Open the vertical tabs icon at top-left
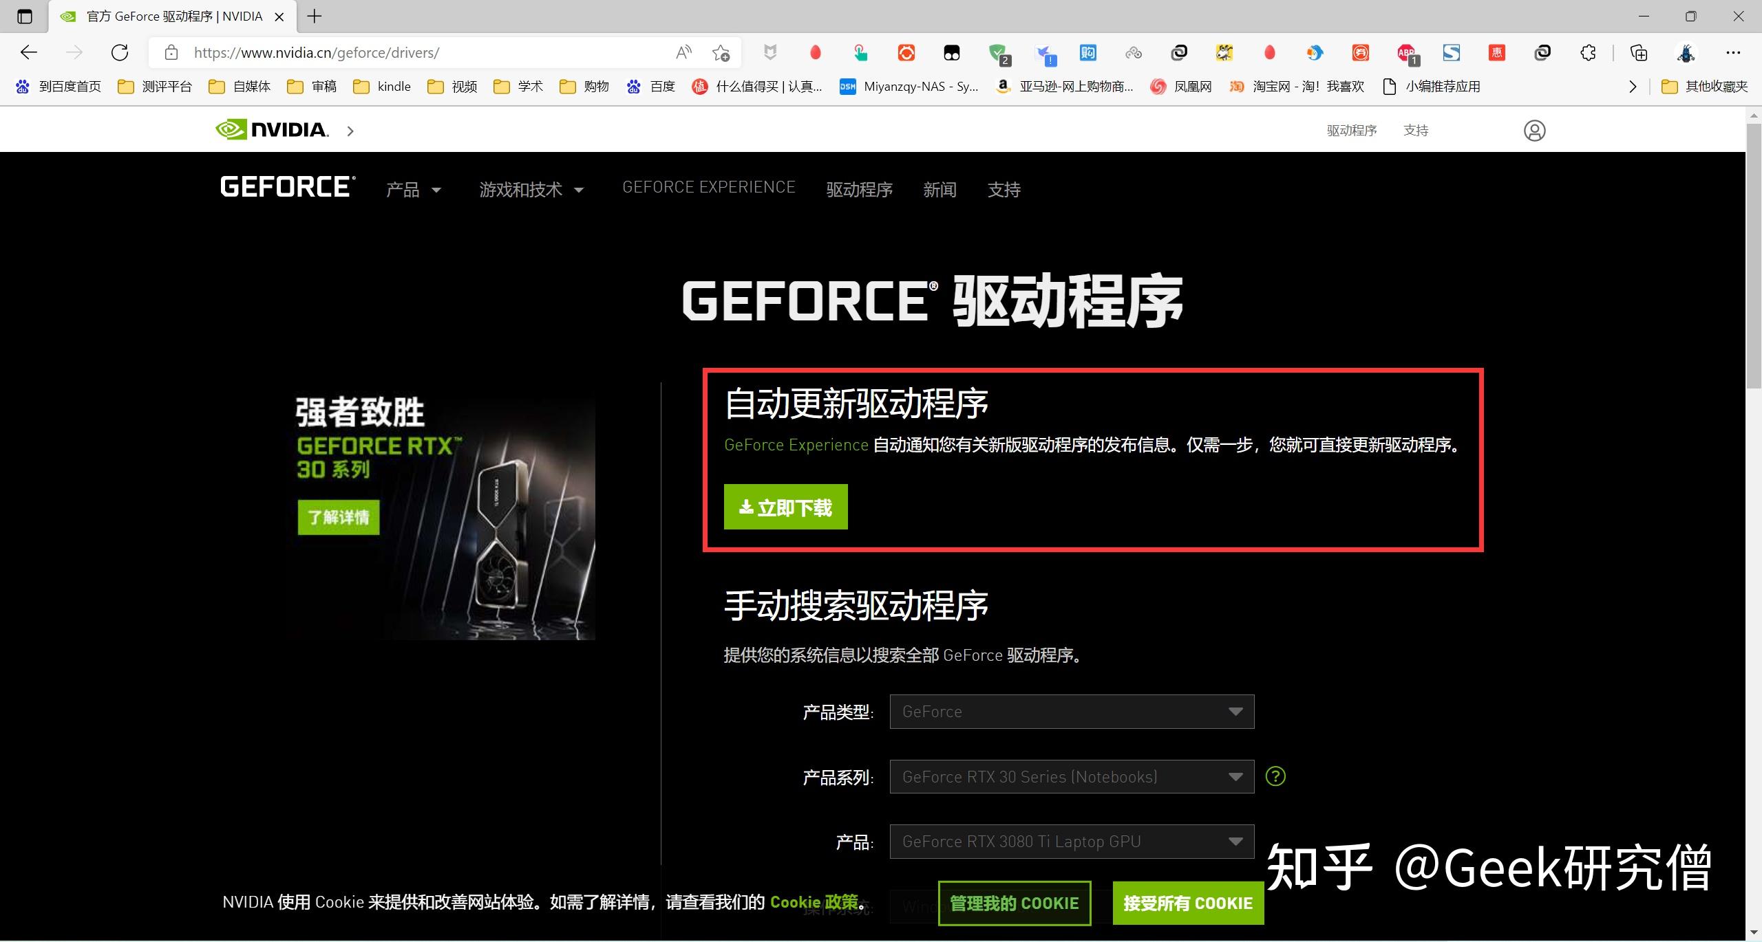Viewport: 1762px width, 942px height. coord(25,17)
